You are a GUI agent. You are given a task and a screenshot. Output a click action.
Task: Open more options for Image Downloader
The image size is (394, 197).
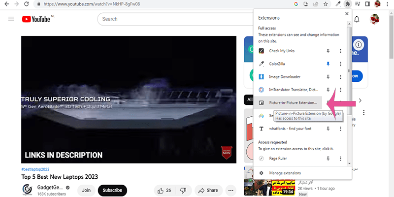click(340, 77)
